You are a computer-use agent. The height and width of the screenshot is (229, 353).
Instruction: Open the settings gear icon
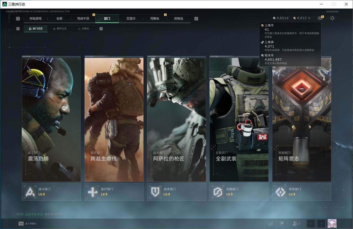click(332, 18)
